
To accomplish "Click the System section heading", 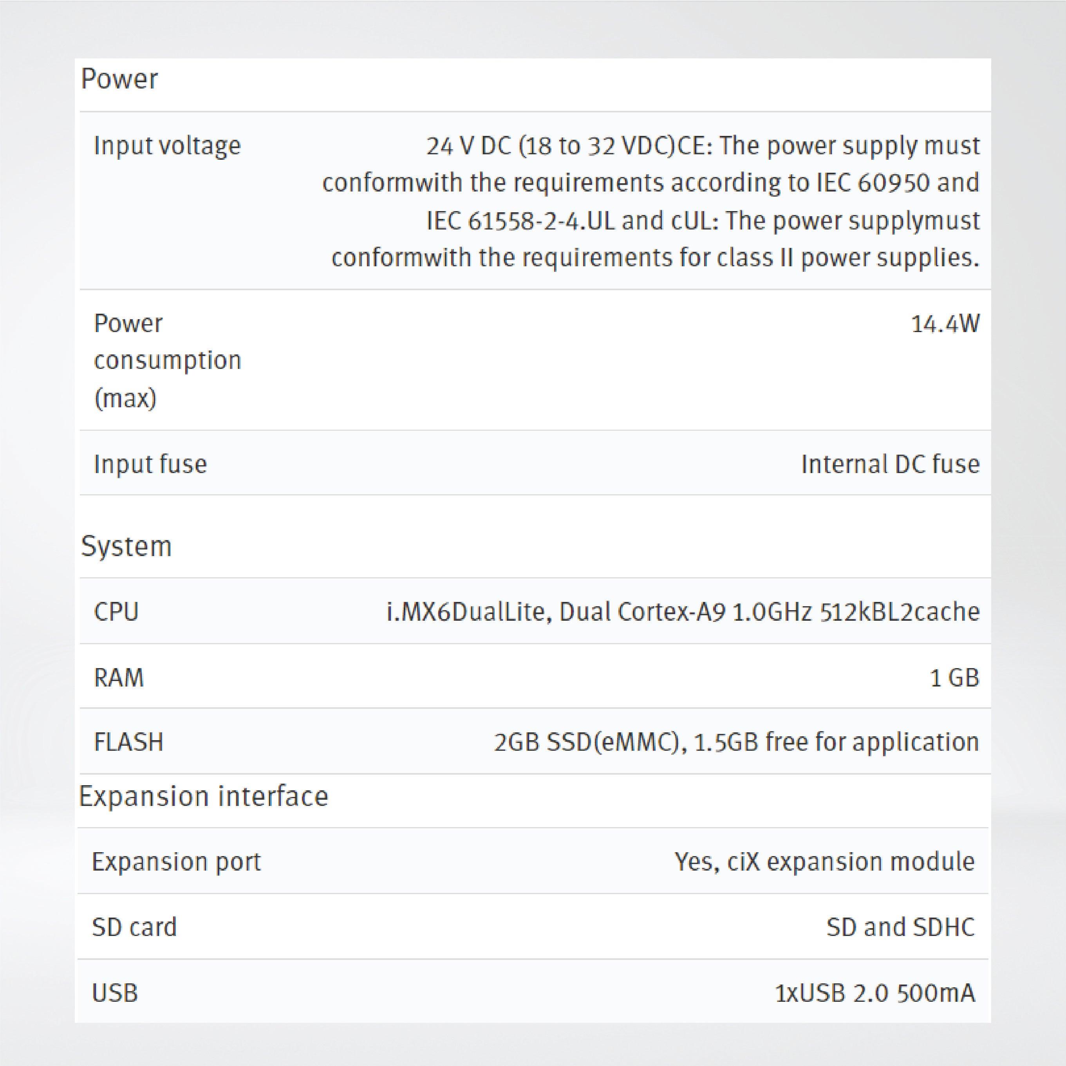I will pos(126,546).
